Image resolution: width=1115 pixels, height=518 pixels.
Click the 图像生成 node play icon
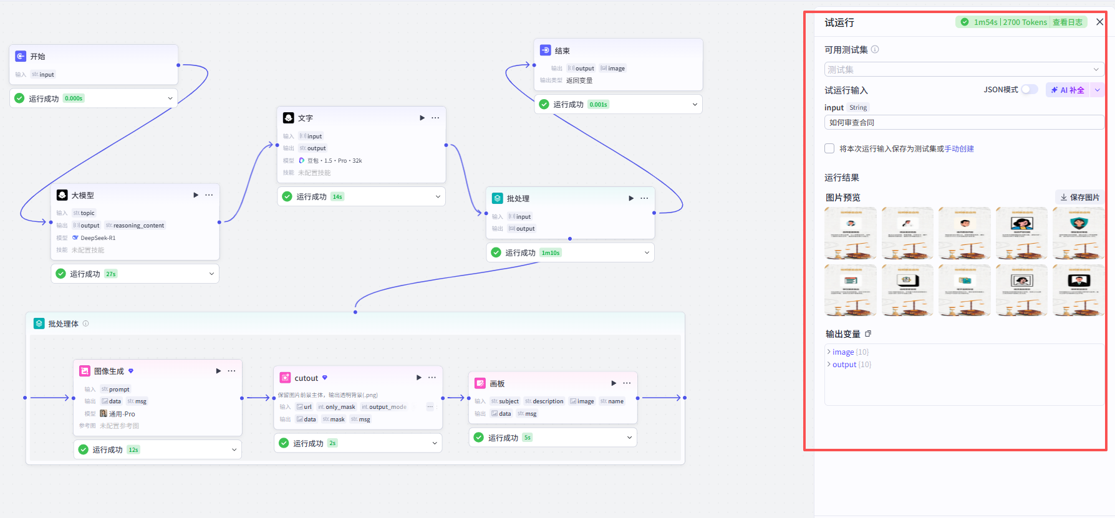click(x=218, y=371)
